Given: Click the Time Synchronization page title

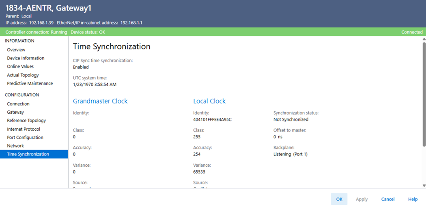Looking at the screenshot, I should pos(112,47).
